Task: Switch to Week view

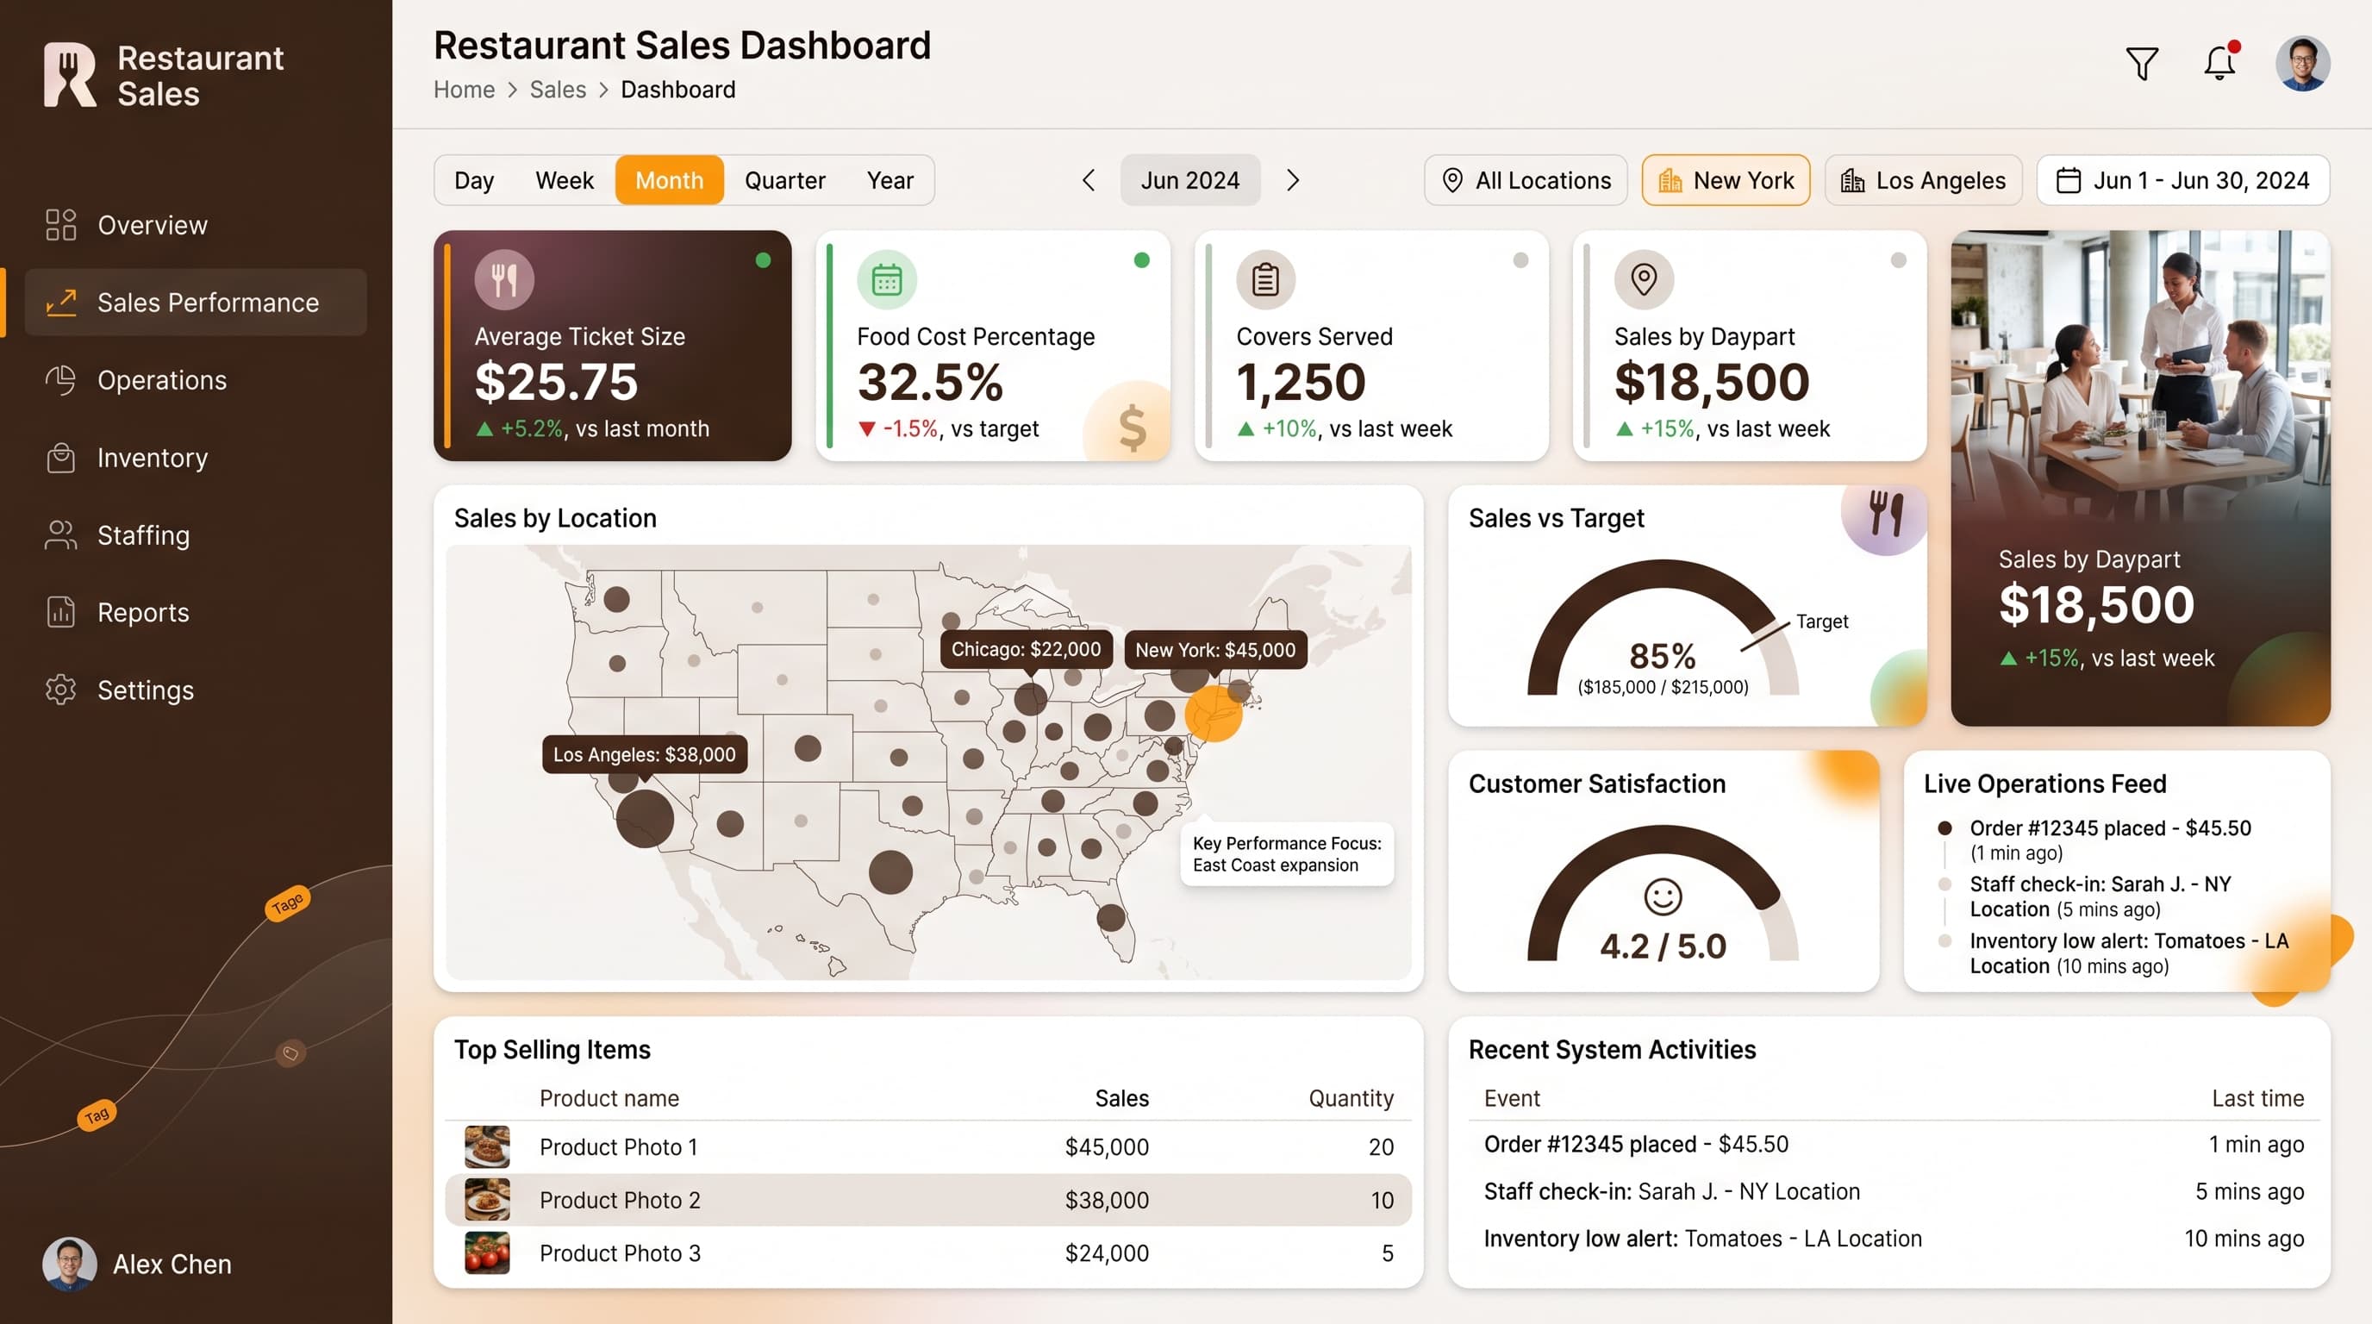Action: (565, 180)
